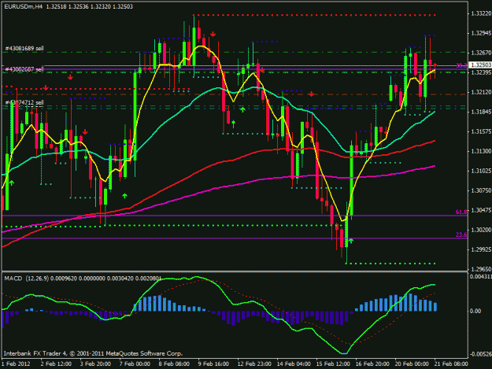Select the 23.6 Fibonacci level label
This screenshot has height=369, width=492.
(x=461, y=234)
